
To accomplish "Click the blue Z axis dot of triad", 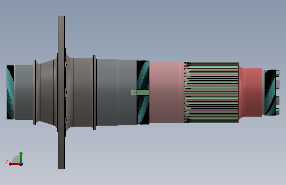I will coord(21,164).
